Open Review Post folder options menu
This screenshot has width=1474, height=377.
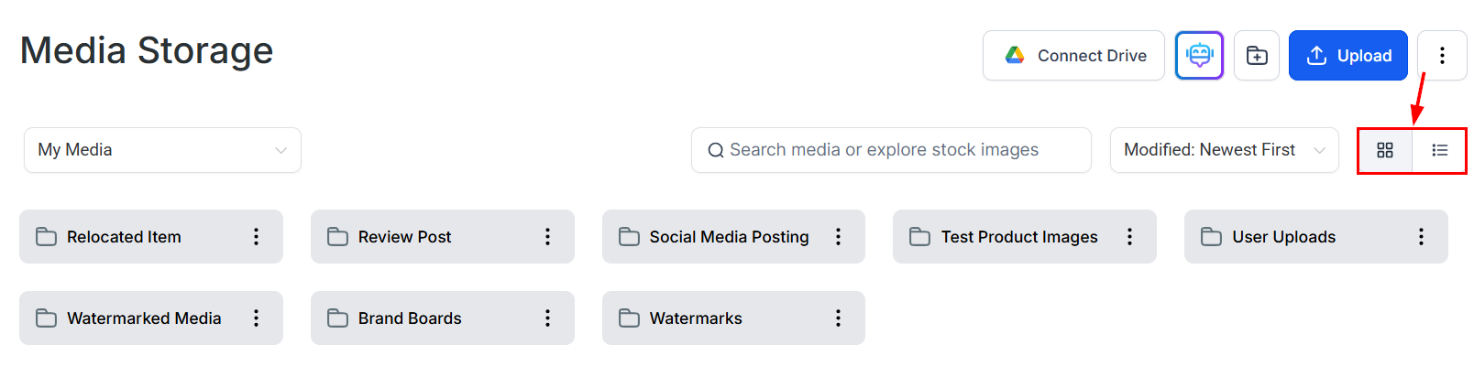pos(547,237)
